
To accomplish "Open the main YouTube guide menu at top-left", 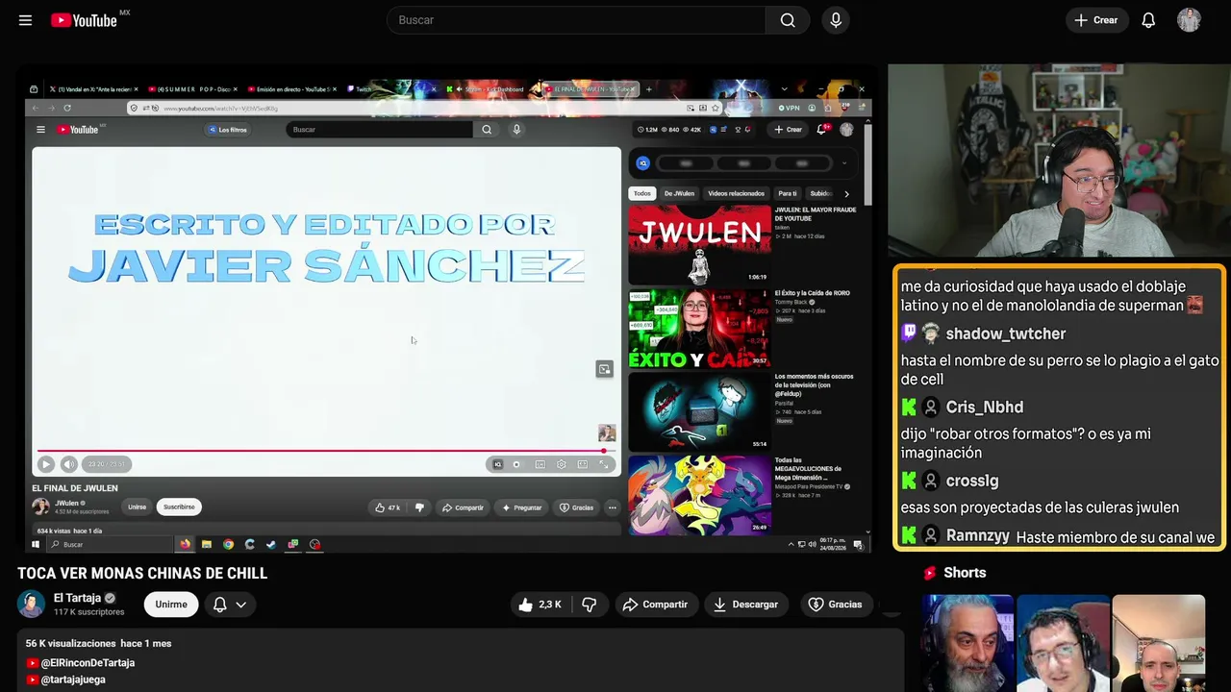I will (25, 20).
